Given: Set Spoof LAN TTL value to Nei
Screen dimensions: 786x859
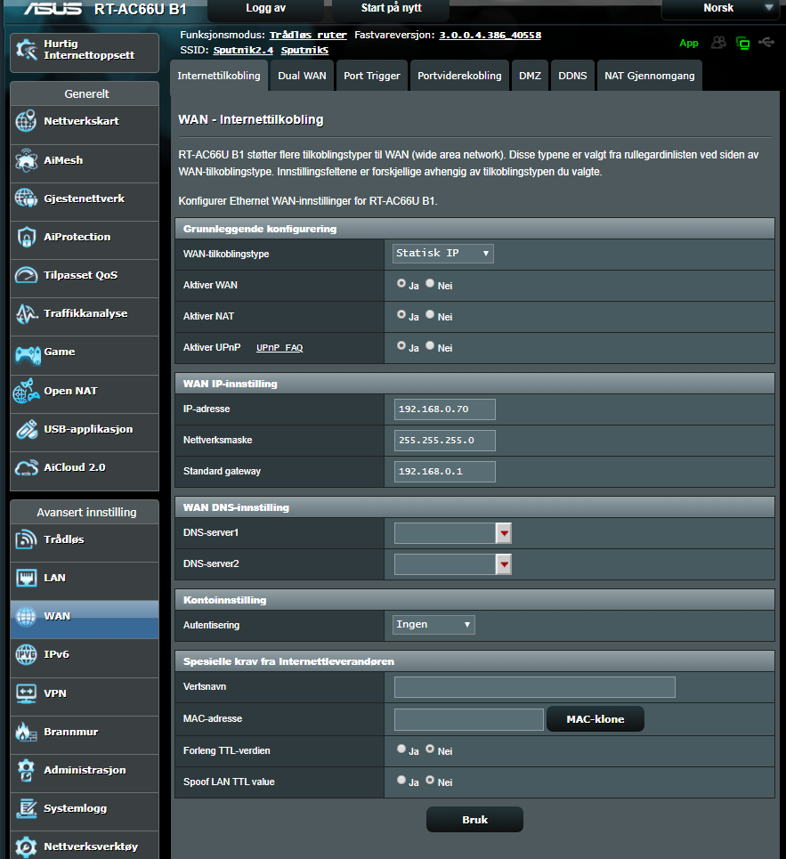Looking at the screenshot, I should tap(430, 780).
